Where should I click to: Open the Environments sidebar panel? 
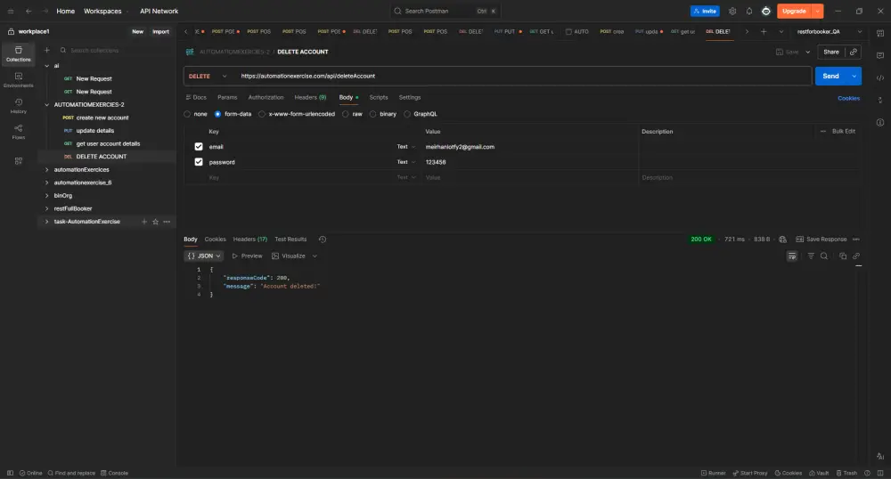[18, 80]
